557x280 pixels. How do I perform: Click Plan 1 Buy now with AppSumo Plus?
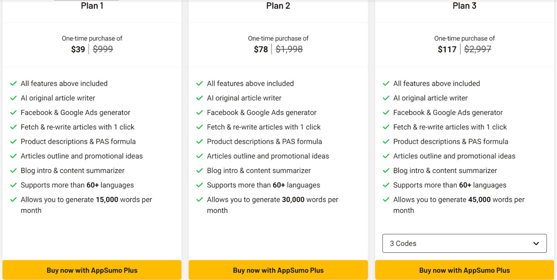tap(92, 270)
